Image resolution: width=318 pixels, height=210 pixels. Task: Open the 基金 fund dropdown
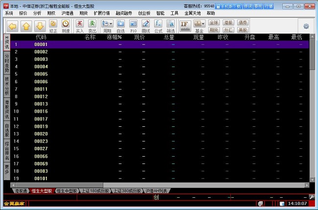pos(199,26)
